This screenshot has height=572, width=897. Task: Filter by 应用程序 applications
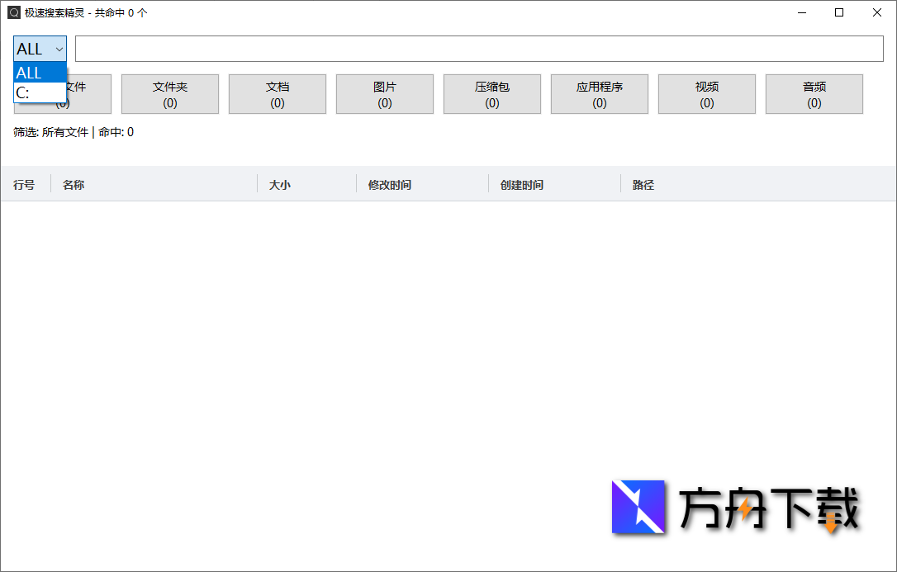point(599,93)
